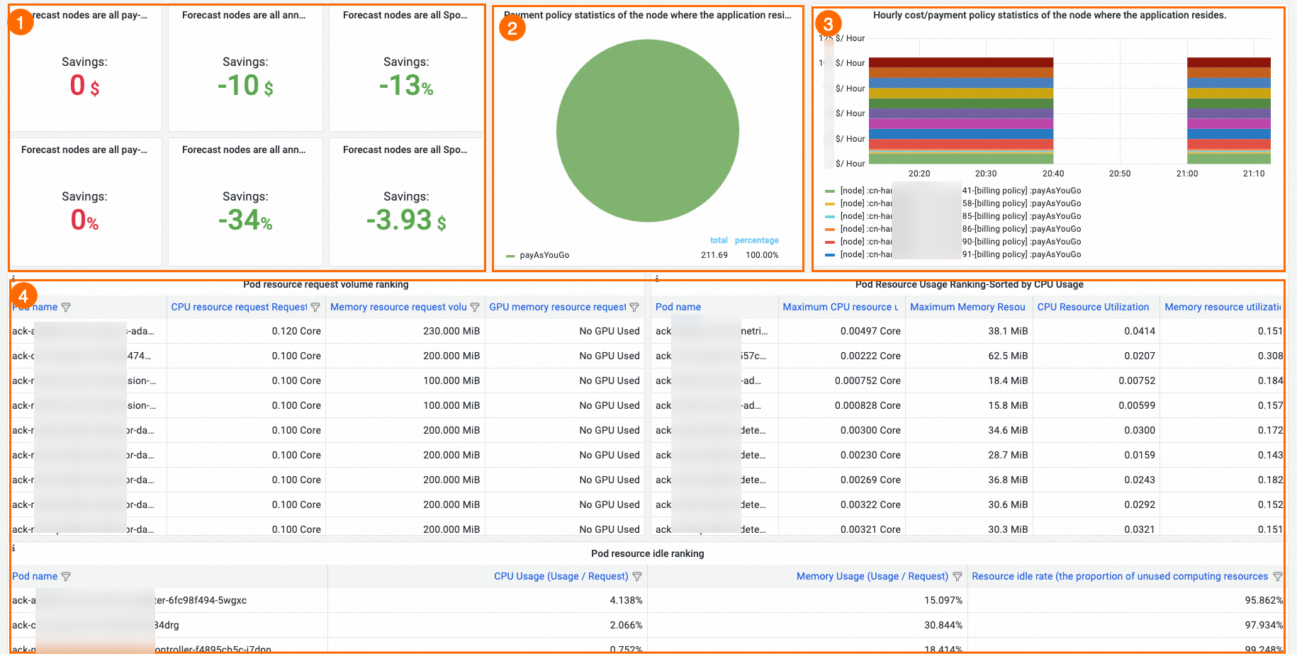Click info icon of Pod resource idle ranking panel

[13, 548]
